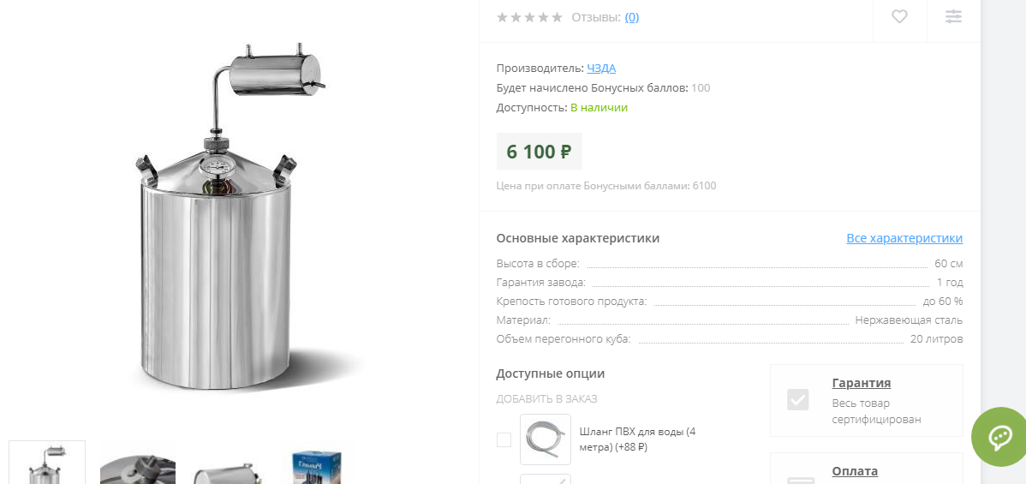Open the Оплата info link

855,471
